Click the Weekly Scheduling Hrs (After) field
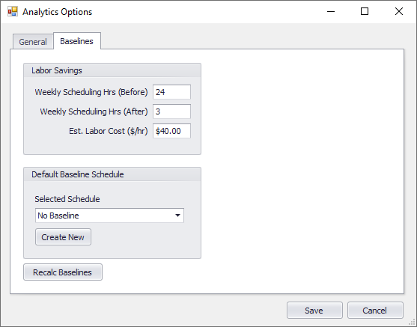This screenshot has width=417, height=327. point(171,111)
